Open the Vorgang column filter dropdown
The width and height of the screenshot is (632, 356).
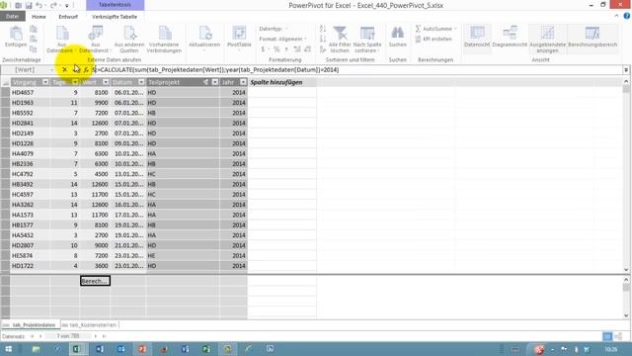click(45, 82)
